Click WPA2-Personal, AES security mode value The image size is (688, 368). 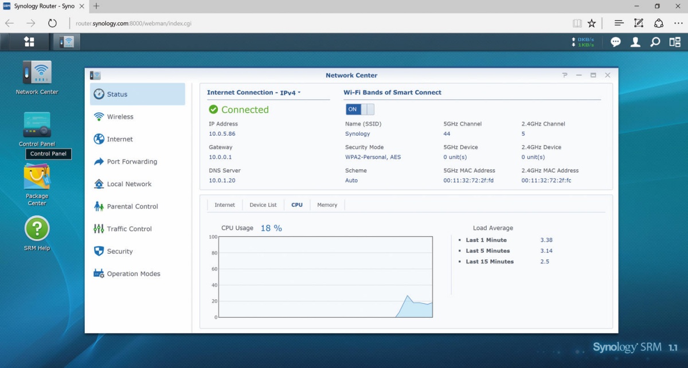(373, 156)
